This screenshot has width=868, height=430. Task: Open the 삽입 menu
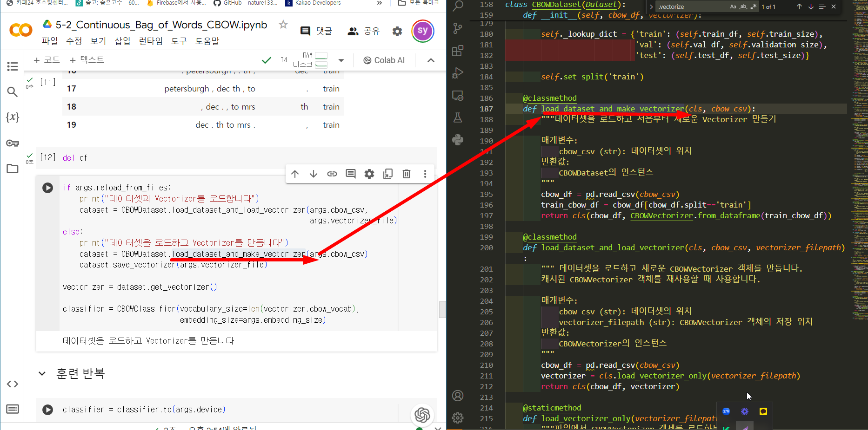[x=122, y=41]
